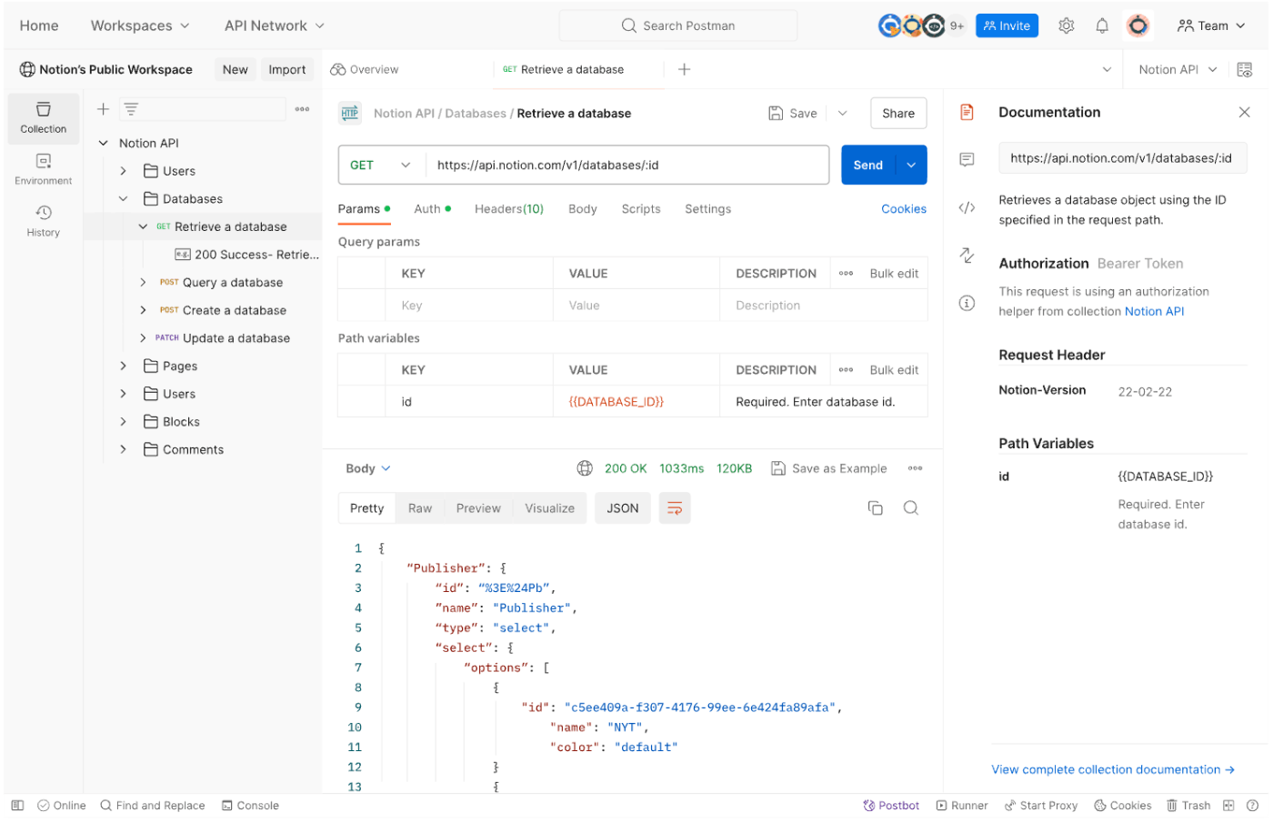Open the Workspaces dropdown

click(140, 25)
